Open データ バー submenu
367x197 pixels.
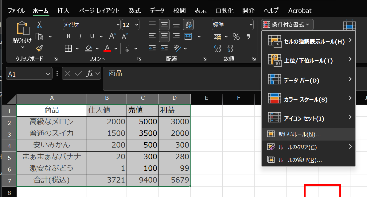[x=308, y=80]
